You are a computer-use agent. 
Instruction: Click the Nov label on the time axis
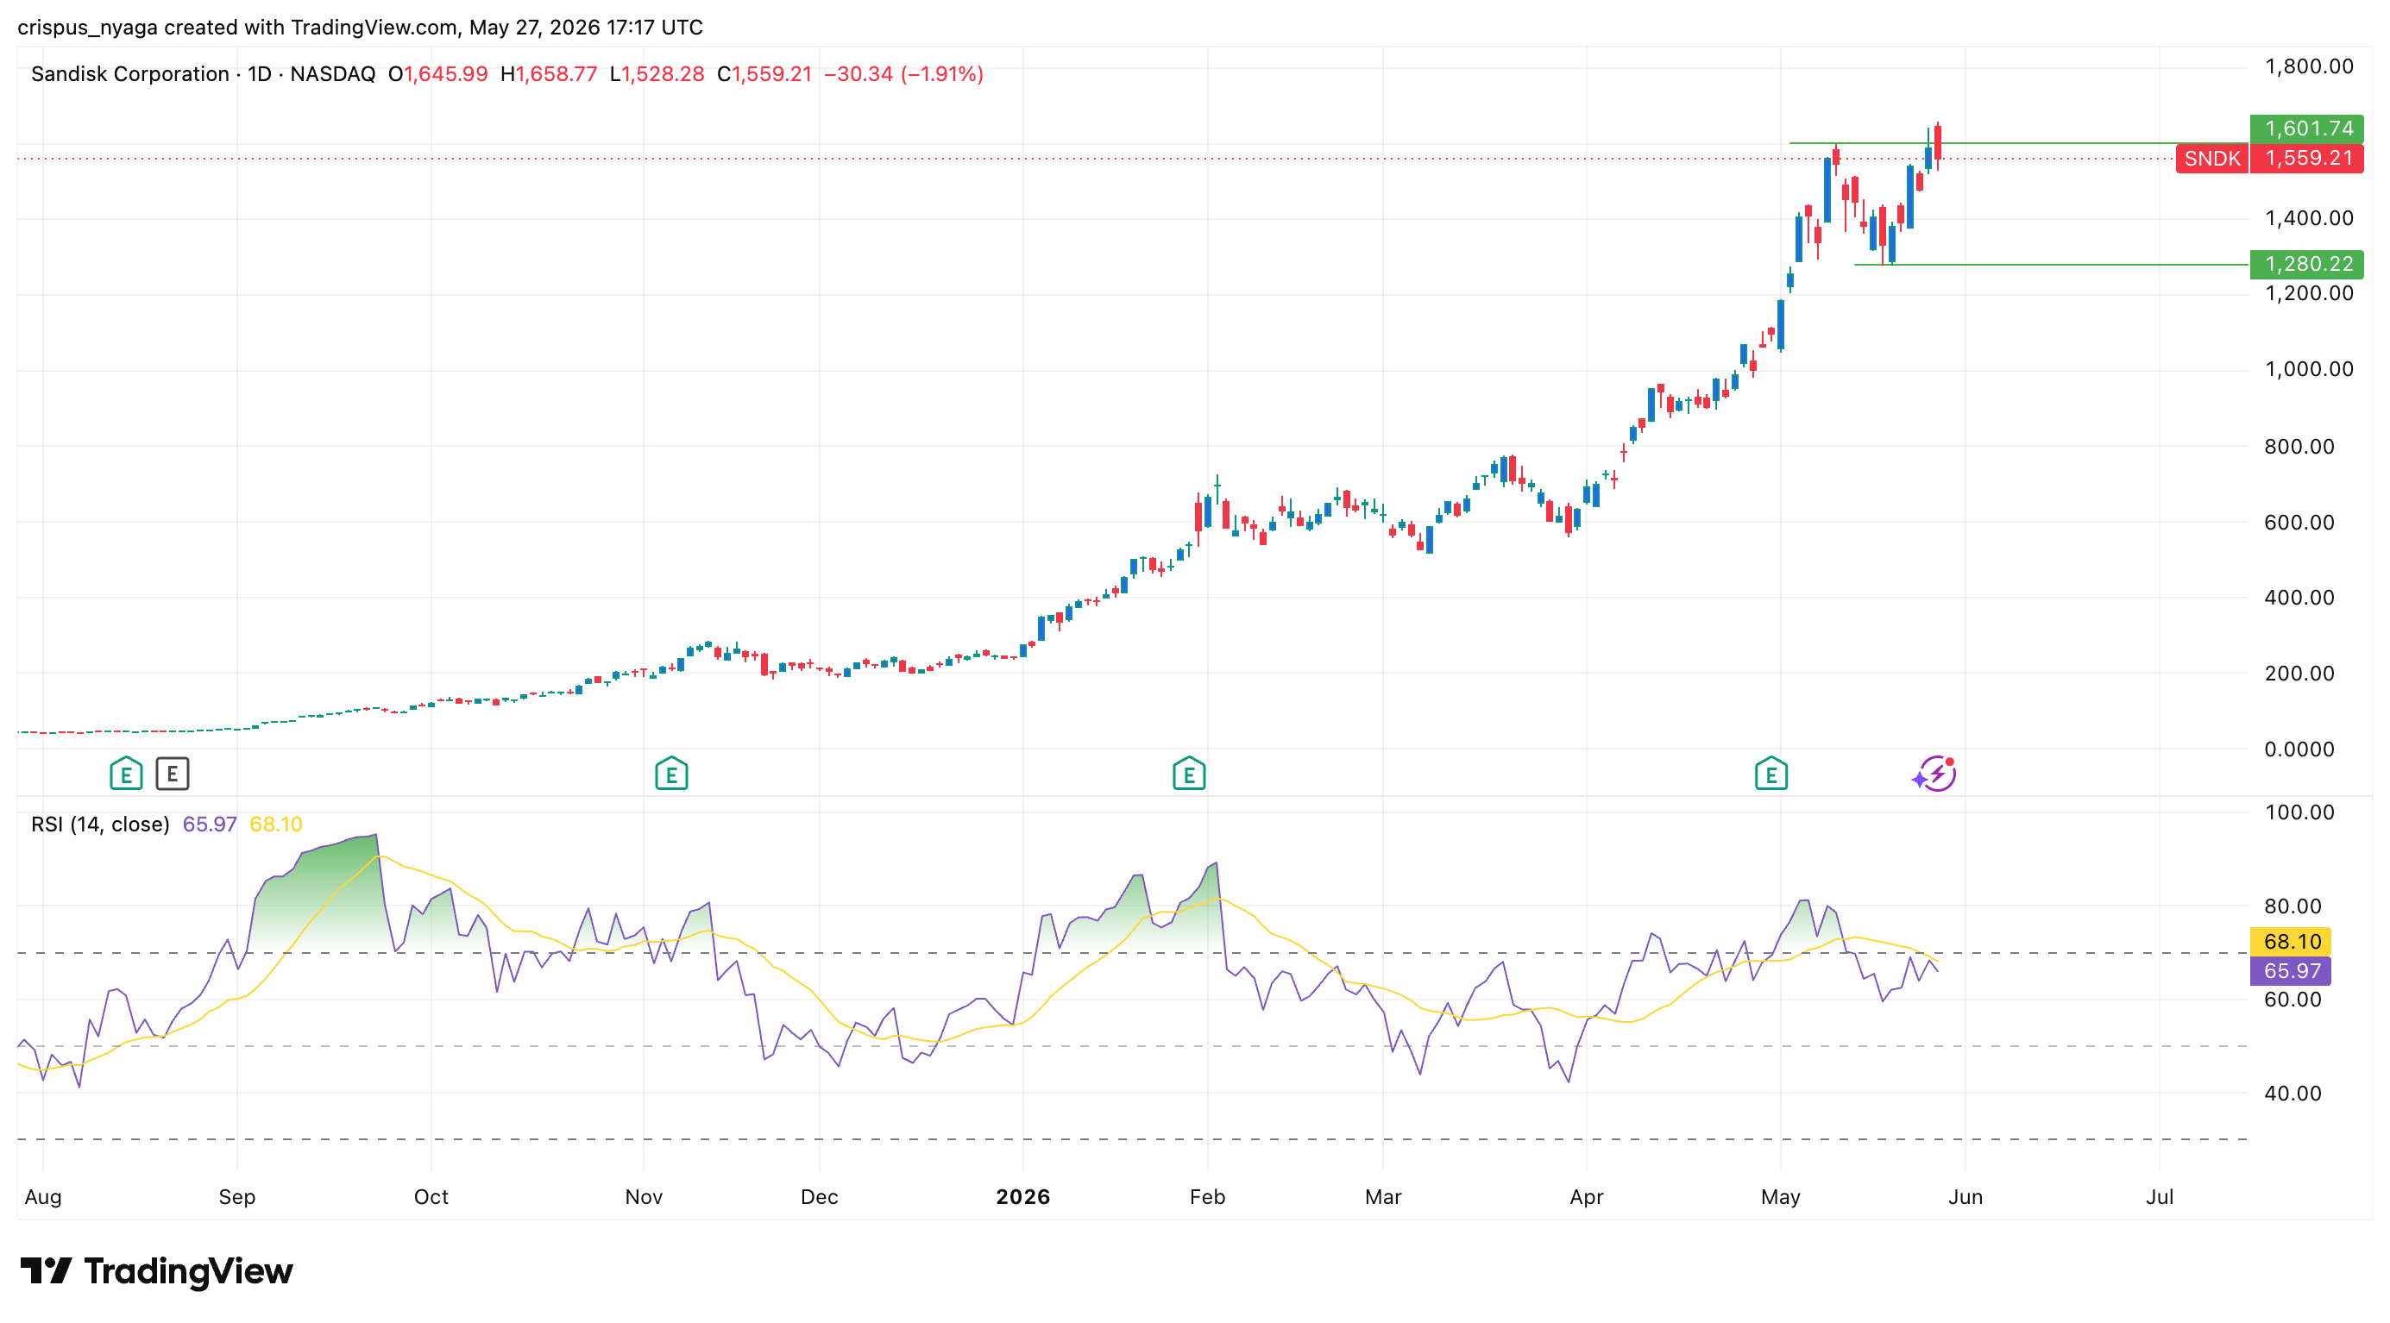click(643, 1197)
